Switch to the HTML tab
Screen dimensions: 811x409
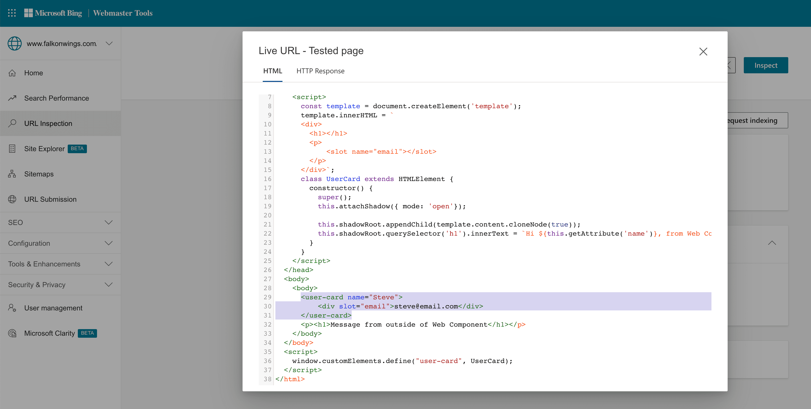pos(273,71)
